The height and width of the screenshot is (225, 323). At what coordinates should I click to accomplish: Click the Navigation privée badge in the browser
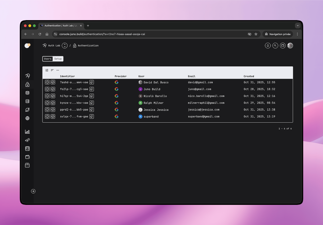[278, 34]
